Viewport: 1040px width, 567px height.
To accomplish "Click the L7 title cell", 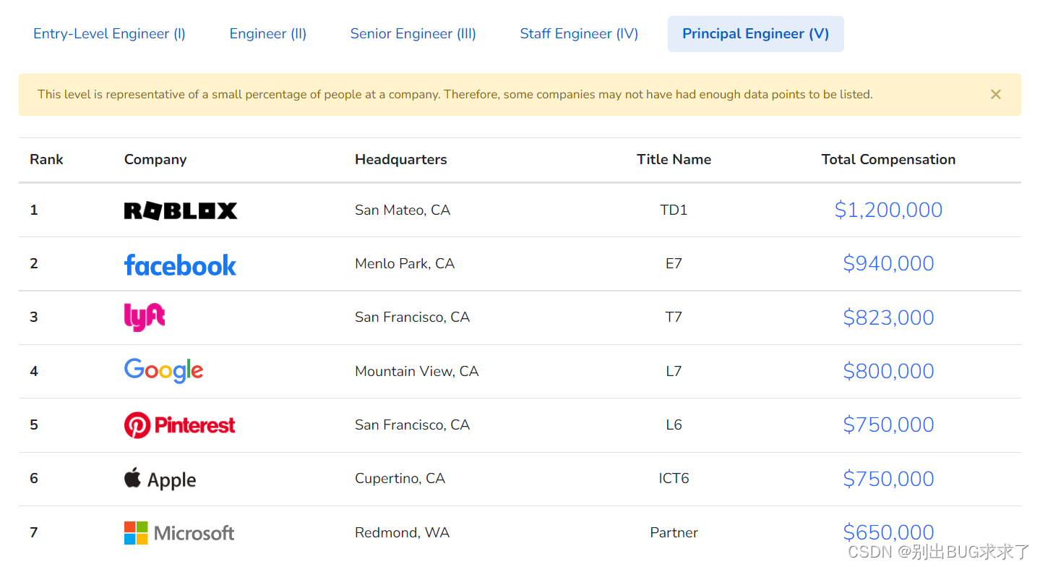I will point(674,372).
